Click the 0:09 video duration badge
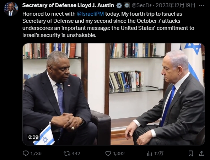Viewport: 210px width, 160px height. coord(33,137)
